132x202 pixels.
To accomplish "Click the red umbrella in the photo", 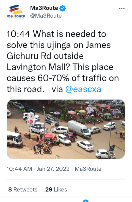I will click(x=49, y=135).
